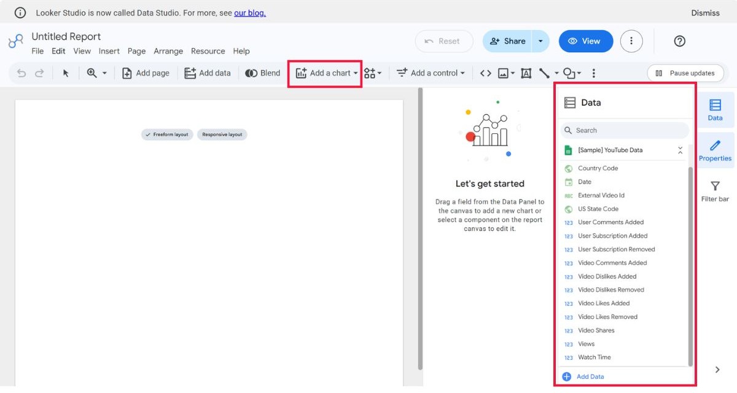Viewport: 737px width, 393px height.
Task: Open the File menu
Action: 37,51
